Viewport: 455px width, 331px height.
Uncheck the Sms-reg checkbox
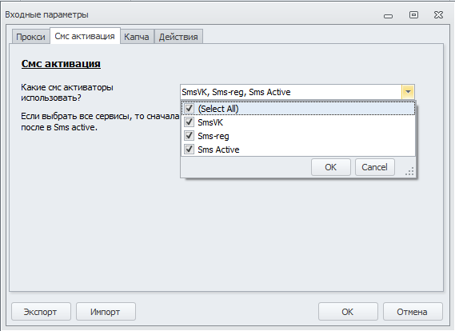click(189, 135)
